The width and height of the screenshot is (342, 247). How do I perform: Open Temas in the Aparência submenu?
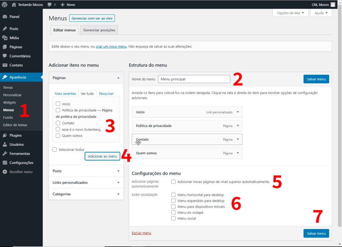pyautogui.click(x=8, y=87)
